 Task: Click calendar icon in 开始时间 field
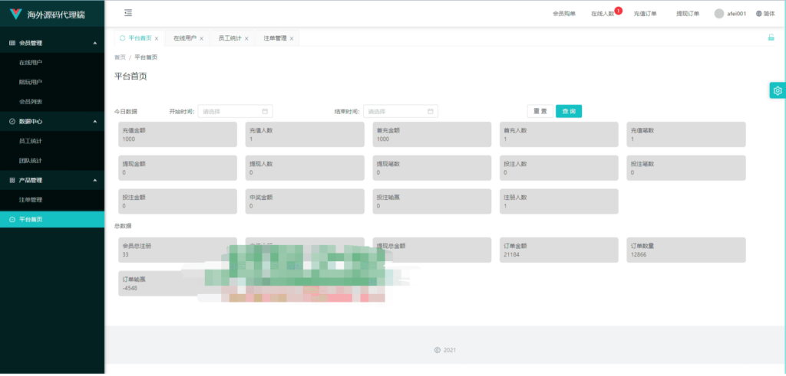coord(265,111)
